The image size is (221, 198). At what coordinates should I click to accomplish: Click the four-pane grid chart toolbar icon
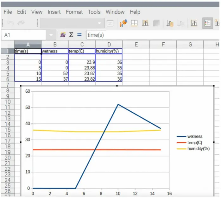[134, 23]
